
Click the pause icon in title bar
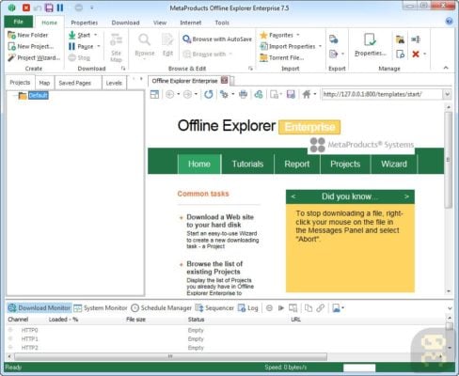[x=60, y=8]
